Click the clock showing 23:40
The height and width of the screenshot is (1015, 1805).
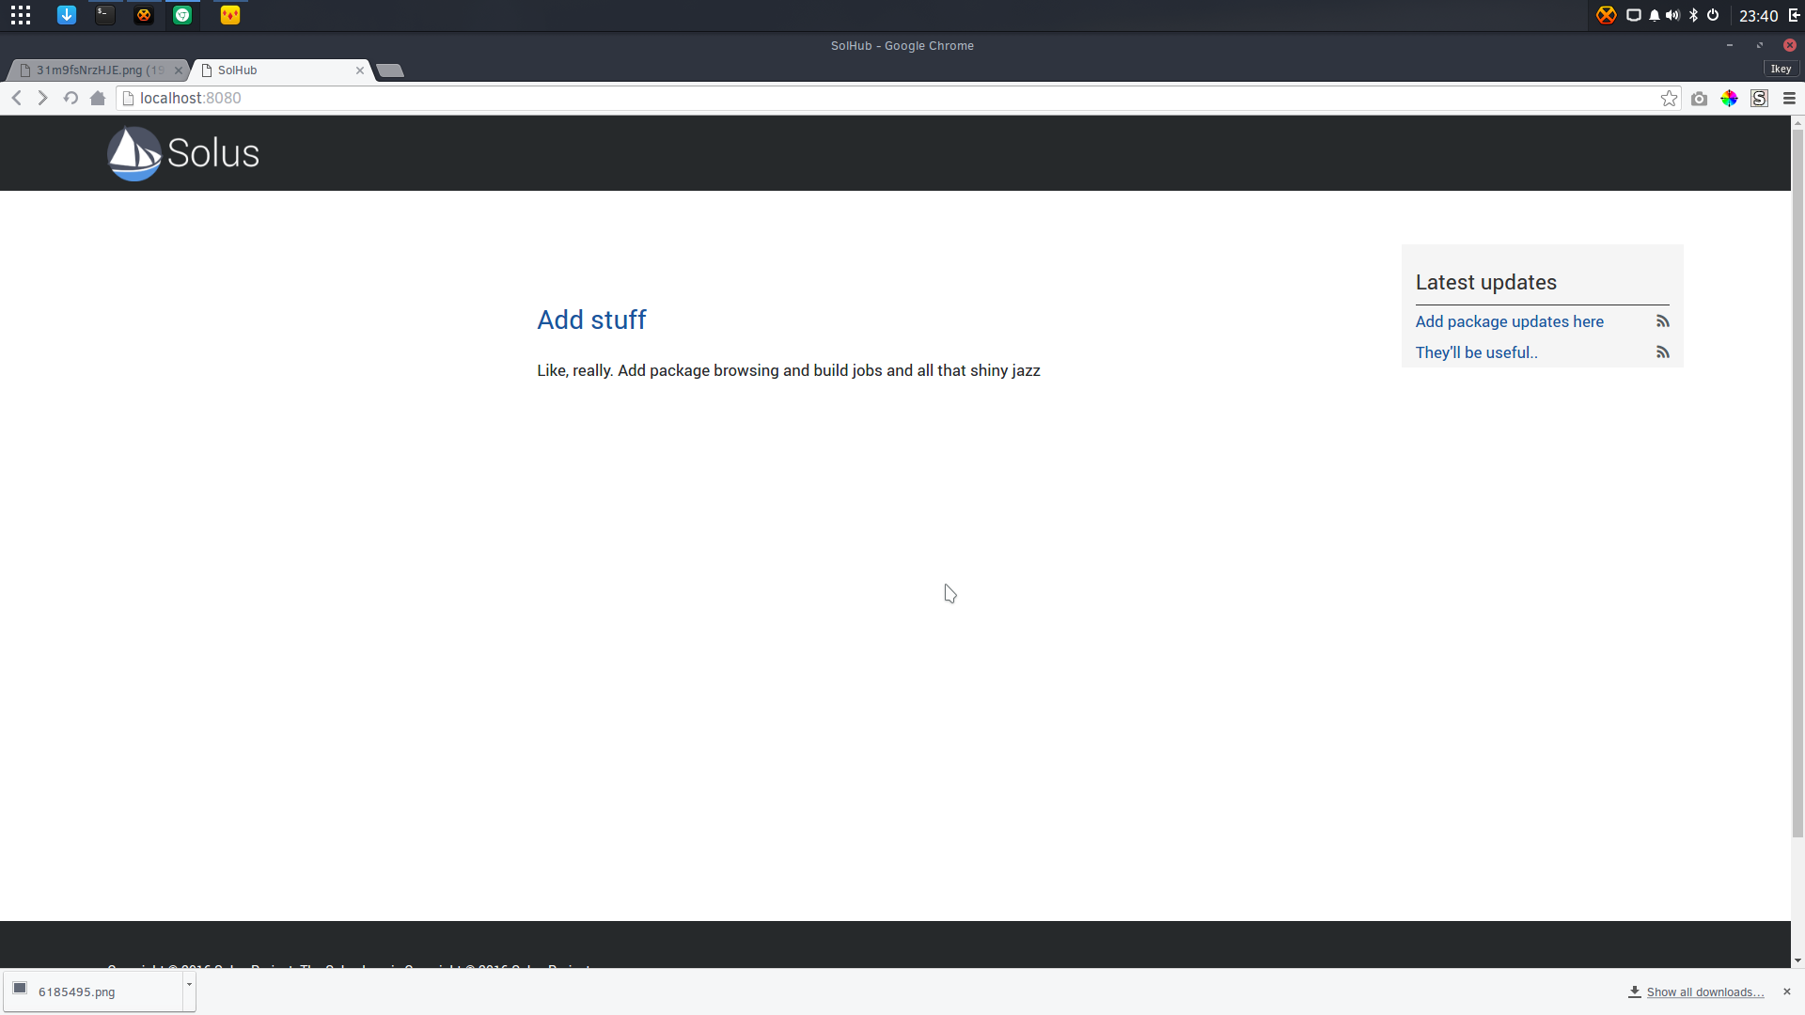(x=1758, y=16)
